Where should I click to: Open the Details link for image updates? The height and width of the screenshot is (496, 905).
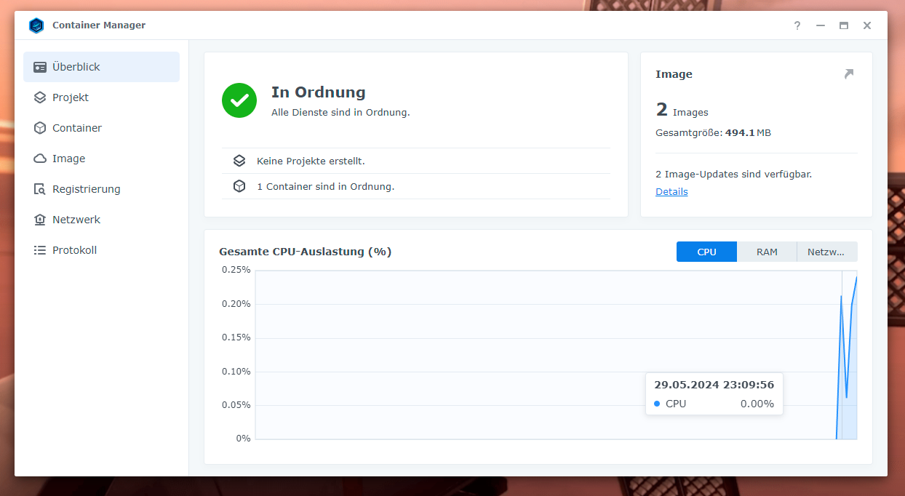pos(671,192)
